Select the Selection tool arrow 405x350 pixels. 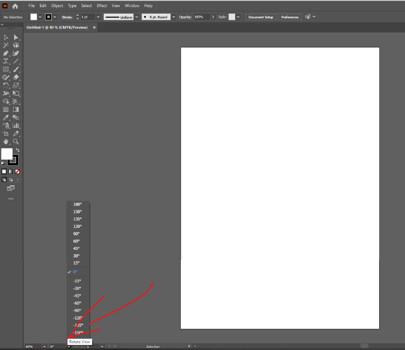[6, 38]
